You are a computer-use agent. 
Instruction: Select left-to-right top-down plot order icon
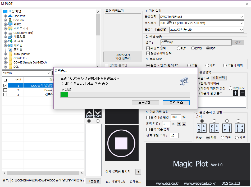(202, 128)
